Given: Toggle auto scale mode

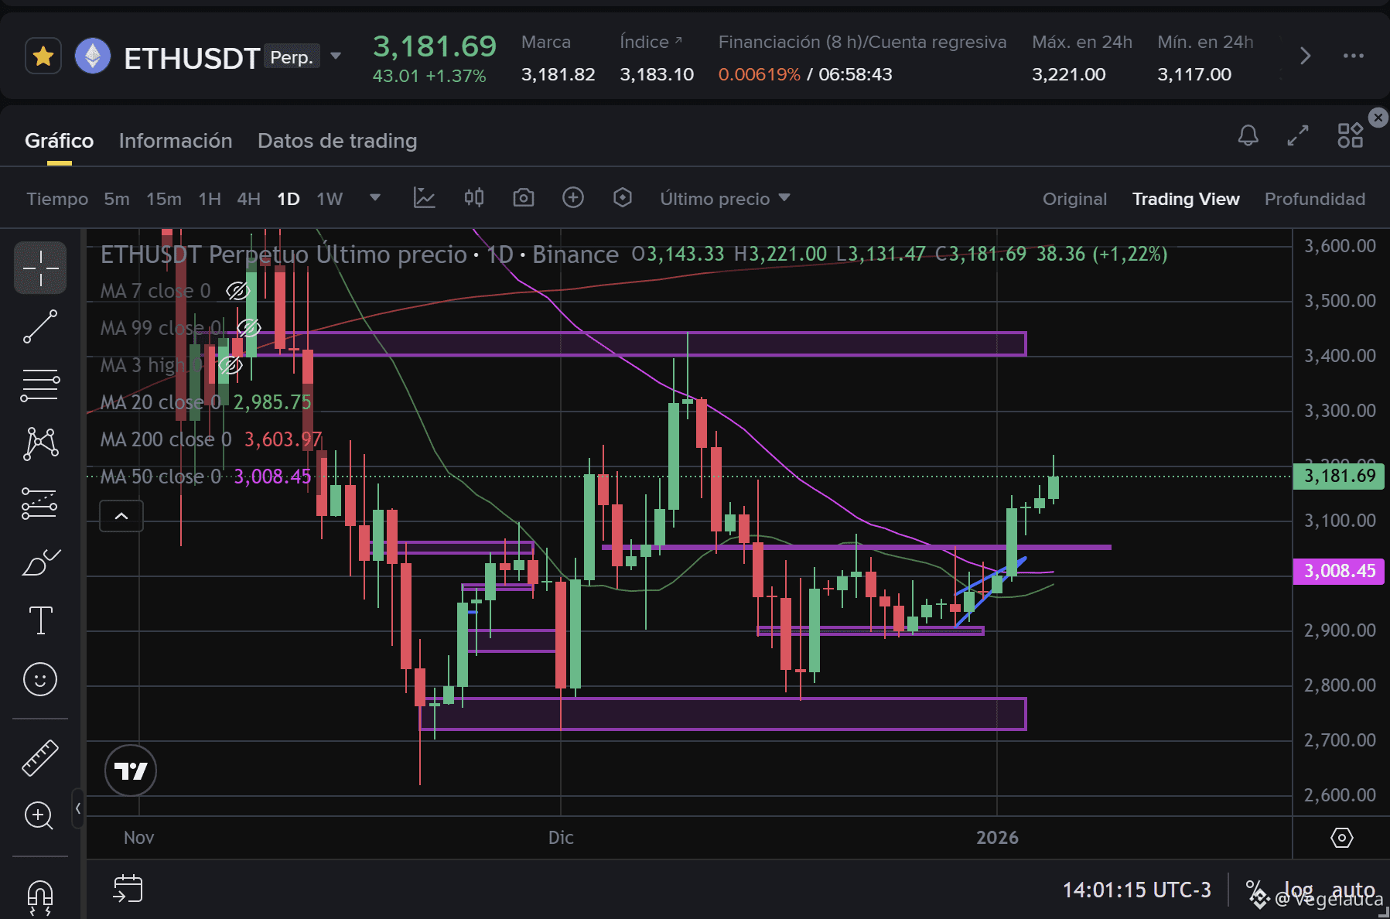Looking at the screenshot, I should point(1354,890).
